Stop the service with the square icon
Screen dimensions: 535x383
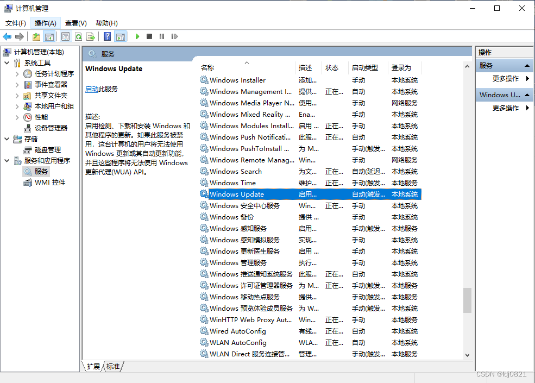coord(149,36)
